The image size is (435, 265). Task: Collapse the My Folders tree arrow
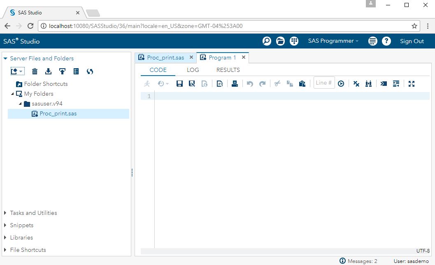coord(12,94)
